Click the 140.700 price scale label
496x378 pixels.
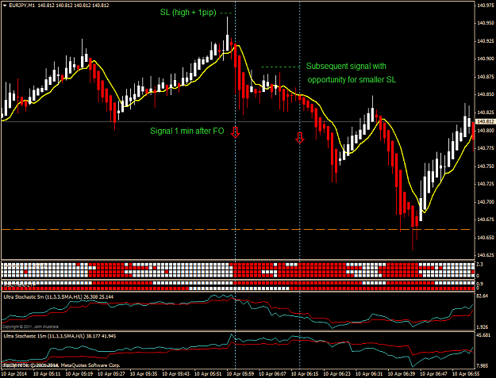click(x=486, y=202)
